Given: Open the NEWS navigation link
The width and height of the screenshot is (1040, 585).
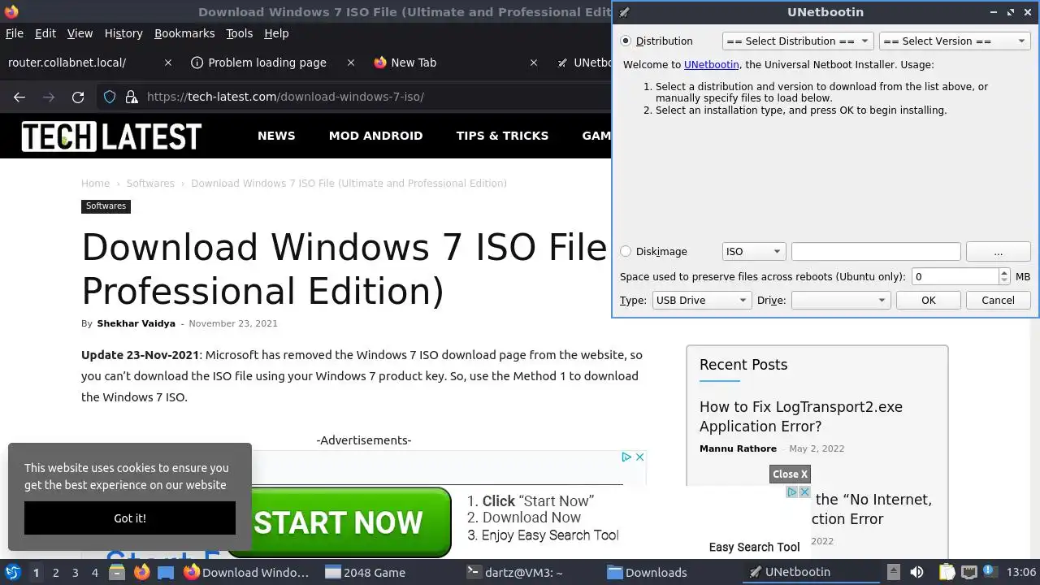Looking at the screenshot, I should click(x=276, y=136).
